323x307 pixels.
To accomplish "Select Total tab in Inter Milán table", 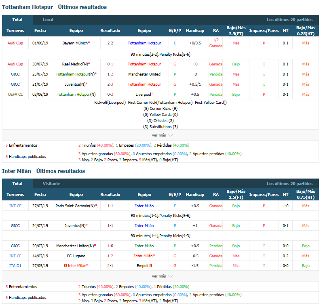I will click(17, 184).
